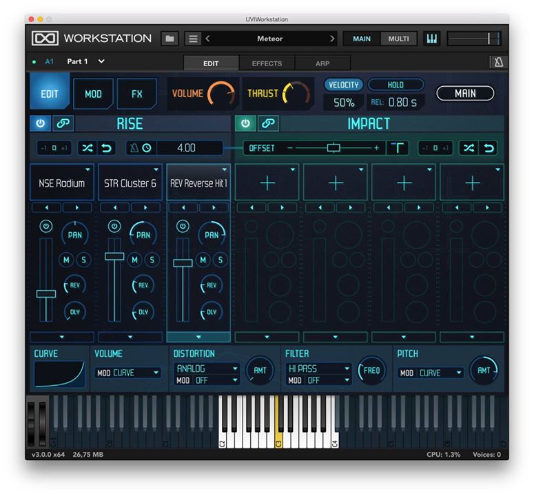
Task: Open the metronome icon at top right
Action: (x=498, y=62)
